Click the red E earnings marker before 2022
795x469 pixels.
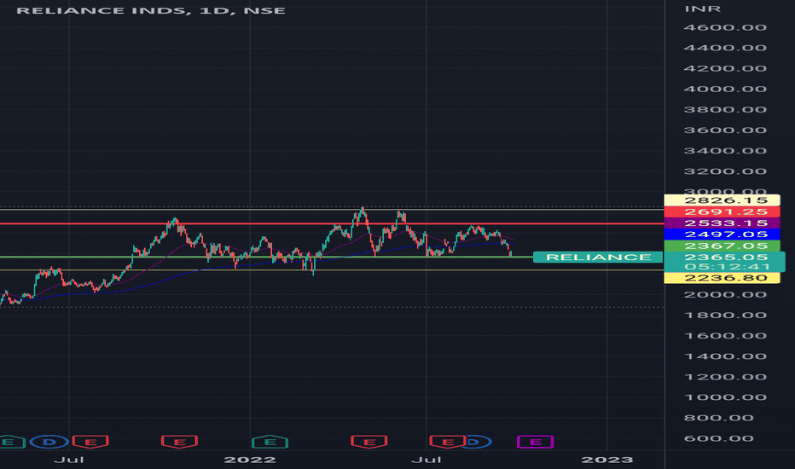coord(179,442)
